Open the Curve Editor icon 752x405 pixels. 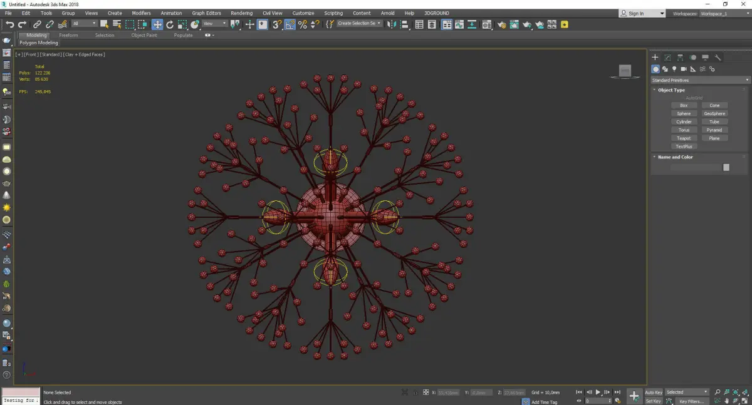click(x=459, y=24)
